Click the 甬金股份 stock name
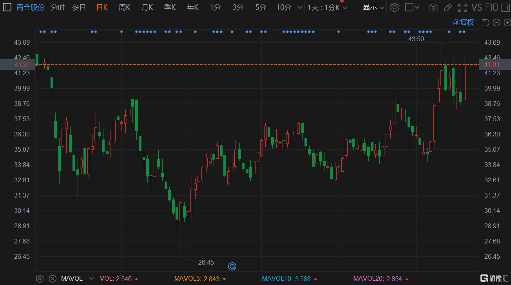The height and width of the screenshot is (285, 511). point(31,7)
